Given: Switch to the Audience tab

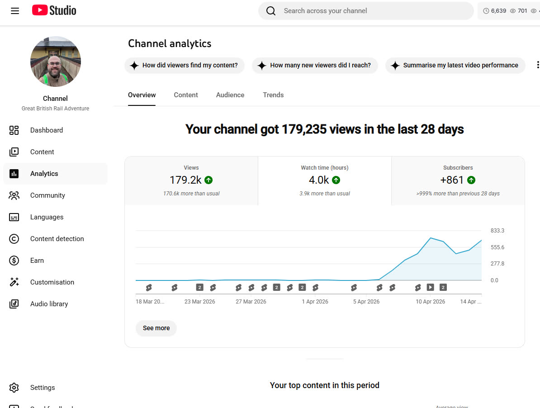Looking at the screenshot, I should click(230, 95).
